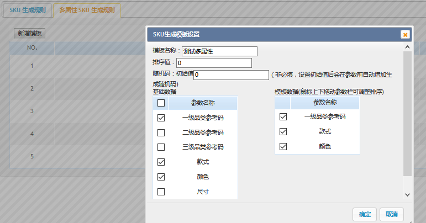
Task: Click the 新增模板 button
Action: click(30, 33)
